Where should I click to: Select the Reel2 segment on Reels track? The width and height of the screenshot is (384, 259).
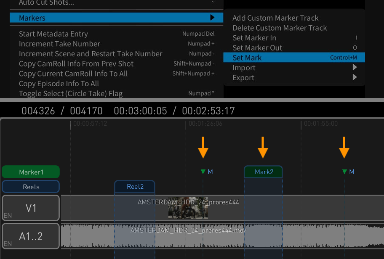click(135, 187)
